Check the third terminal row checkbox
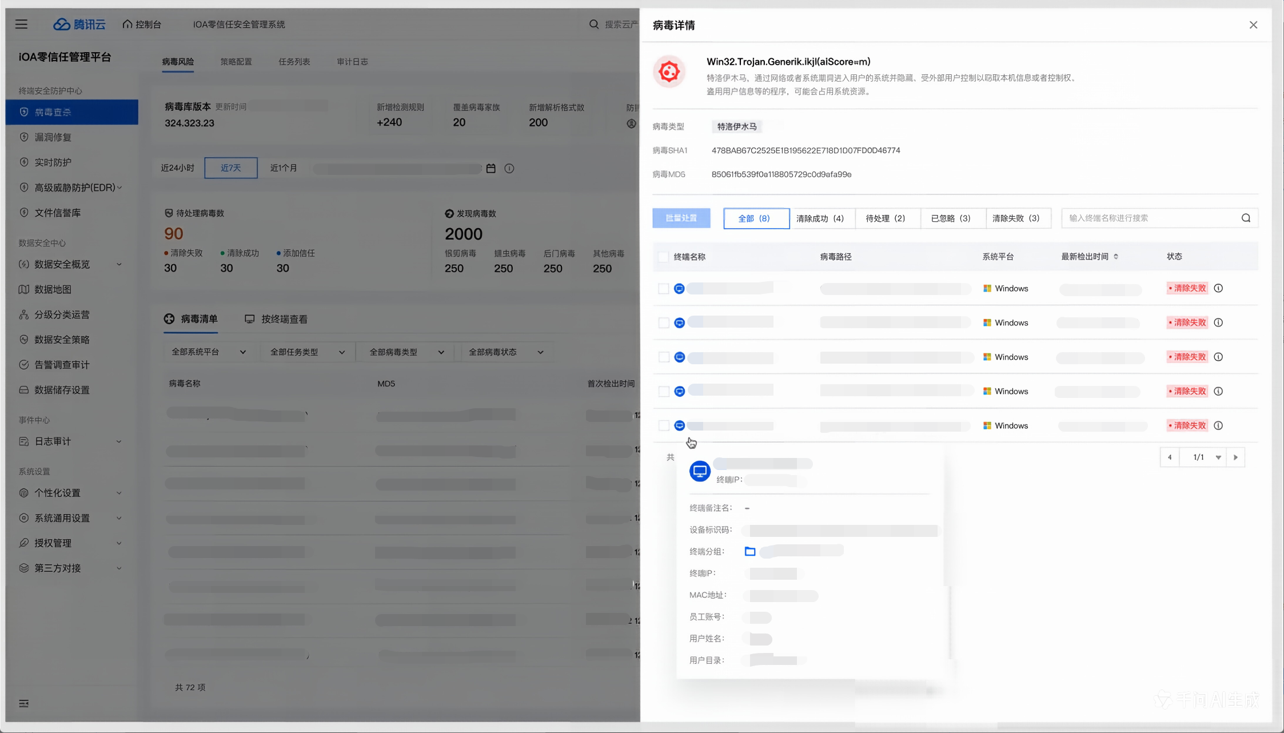This screenshot has height=733, width=1284. pyautogui.click(x=663, y=357)
